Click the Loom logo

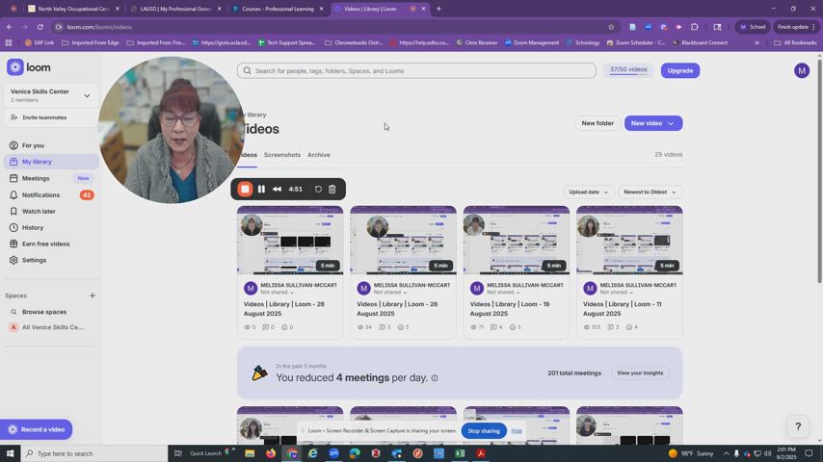pos(28,67)
